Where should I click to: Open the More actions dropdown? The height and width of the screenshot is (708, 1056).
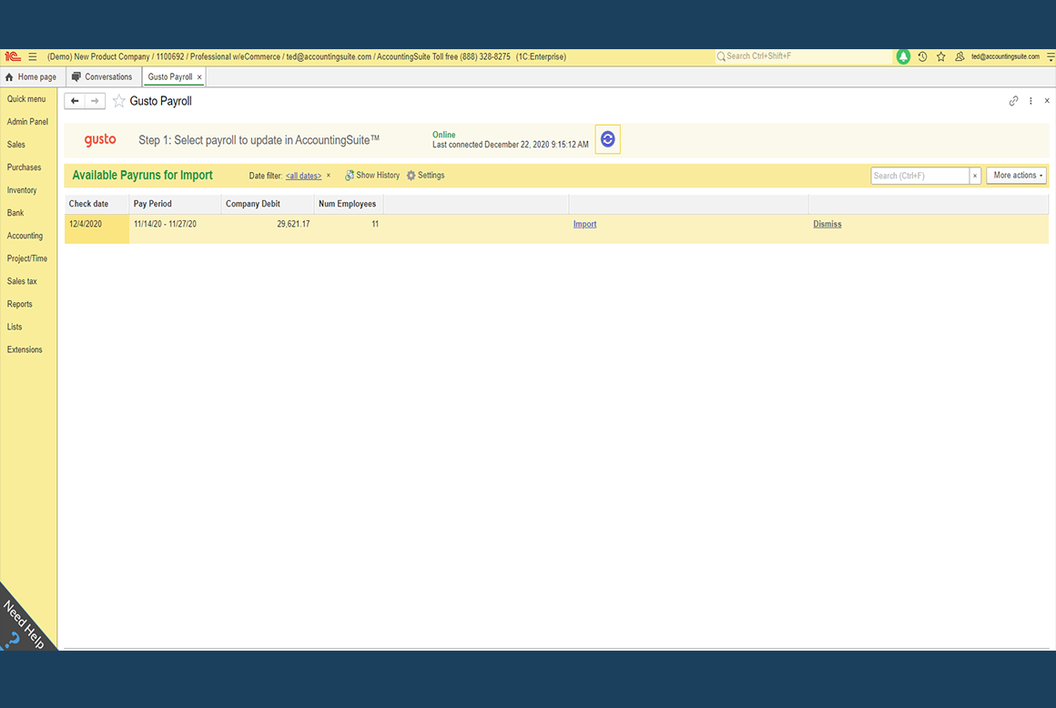(x=1016, y=176)
